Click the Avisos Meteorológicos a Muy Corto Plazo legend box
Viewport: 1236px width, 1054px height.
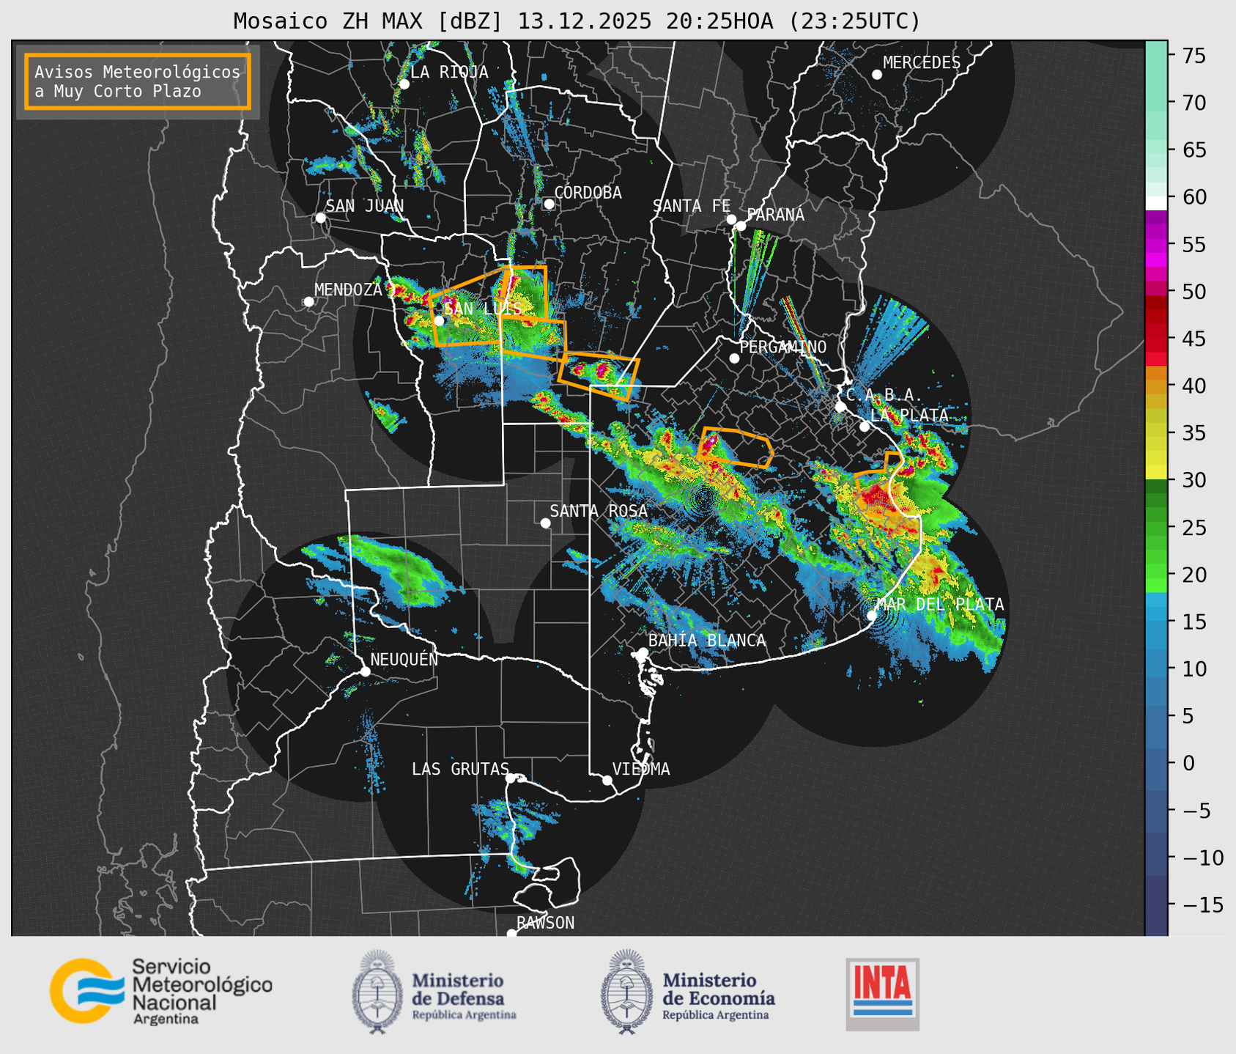point(138,81)
